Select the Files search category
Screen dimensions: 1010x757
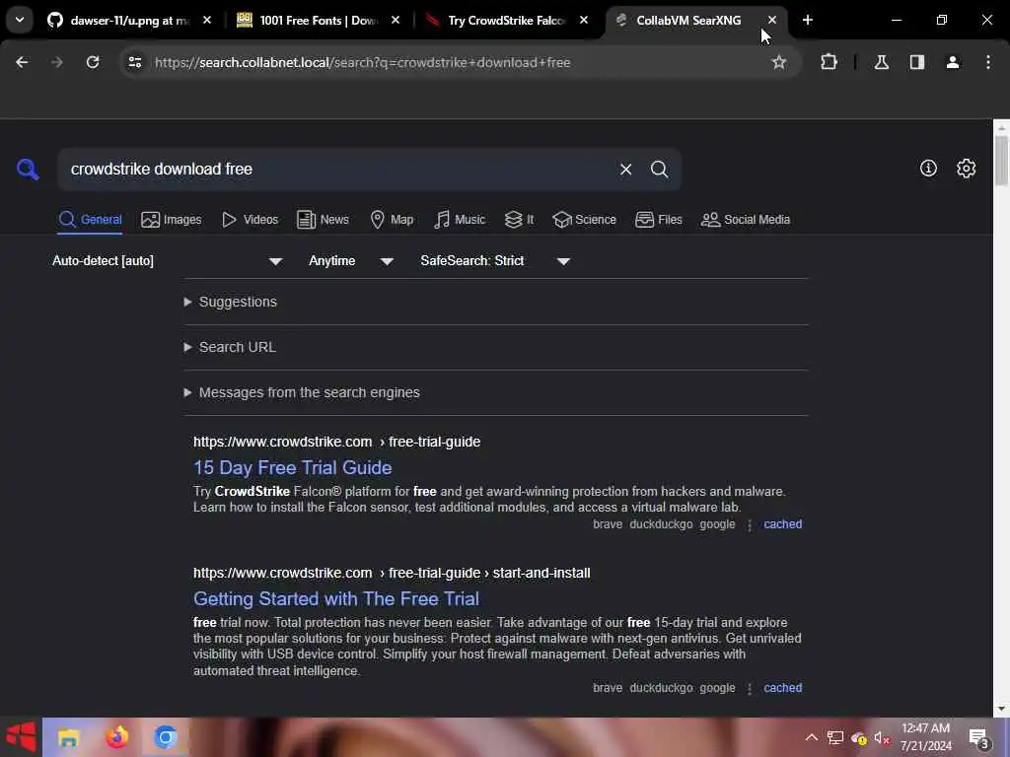click(x=658, y=220)
